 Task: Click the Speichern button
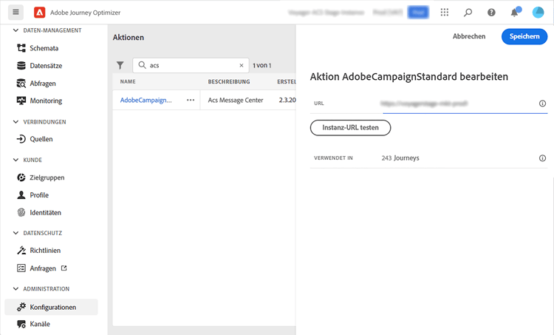coord(524,36)
